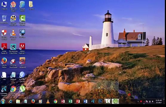Launch Firefox from the taskbar
Image resolution: width=166 pixels, height=107 pixels.
[x=33, y=101]
